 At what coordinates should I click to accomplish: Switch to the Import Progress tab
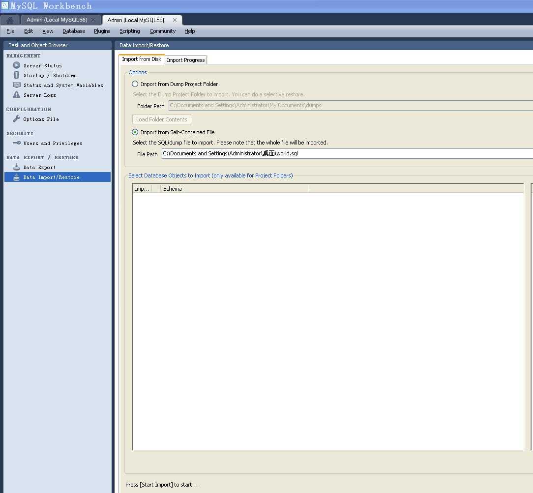tap(186, 60)
